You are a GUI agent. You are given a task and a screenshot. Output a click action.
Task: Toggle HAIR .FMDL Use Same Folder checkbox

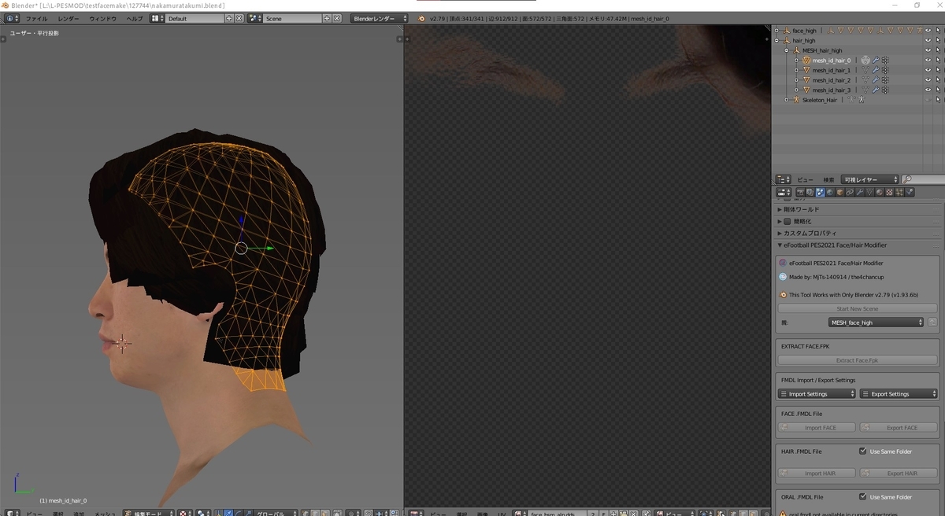click(x=863, y=451)
